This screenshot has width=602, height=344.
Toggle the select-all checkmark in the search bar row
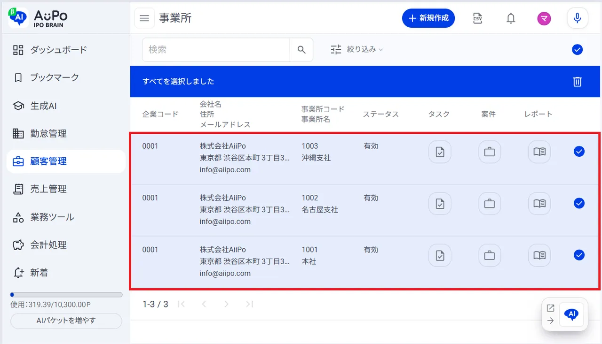578,49
